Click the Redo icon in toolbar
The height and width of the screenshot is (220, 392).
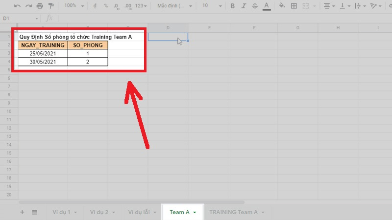point(28,6)
